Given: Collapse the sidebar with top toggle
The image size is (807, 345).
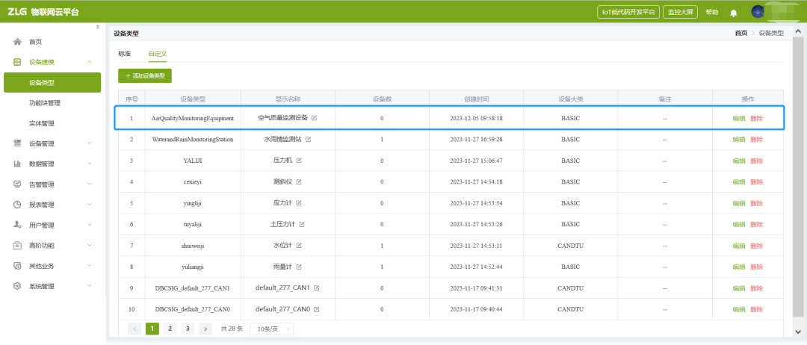Looking at the screenshot, I should [98, 27].
